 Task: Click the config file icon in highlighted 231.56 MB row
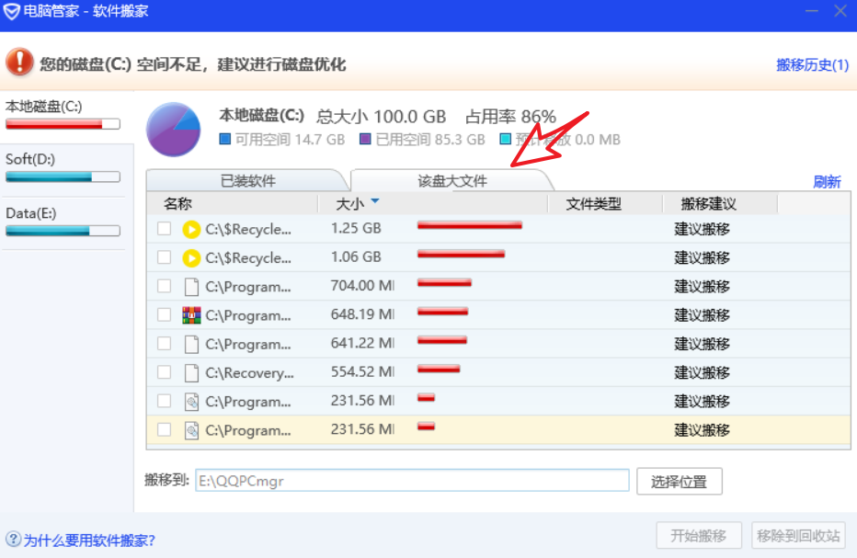click(x=191, y=430)
